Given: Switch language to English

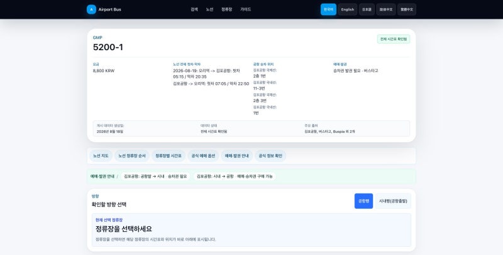Looking at the screenshot, I should (x=348, y=9).
